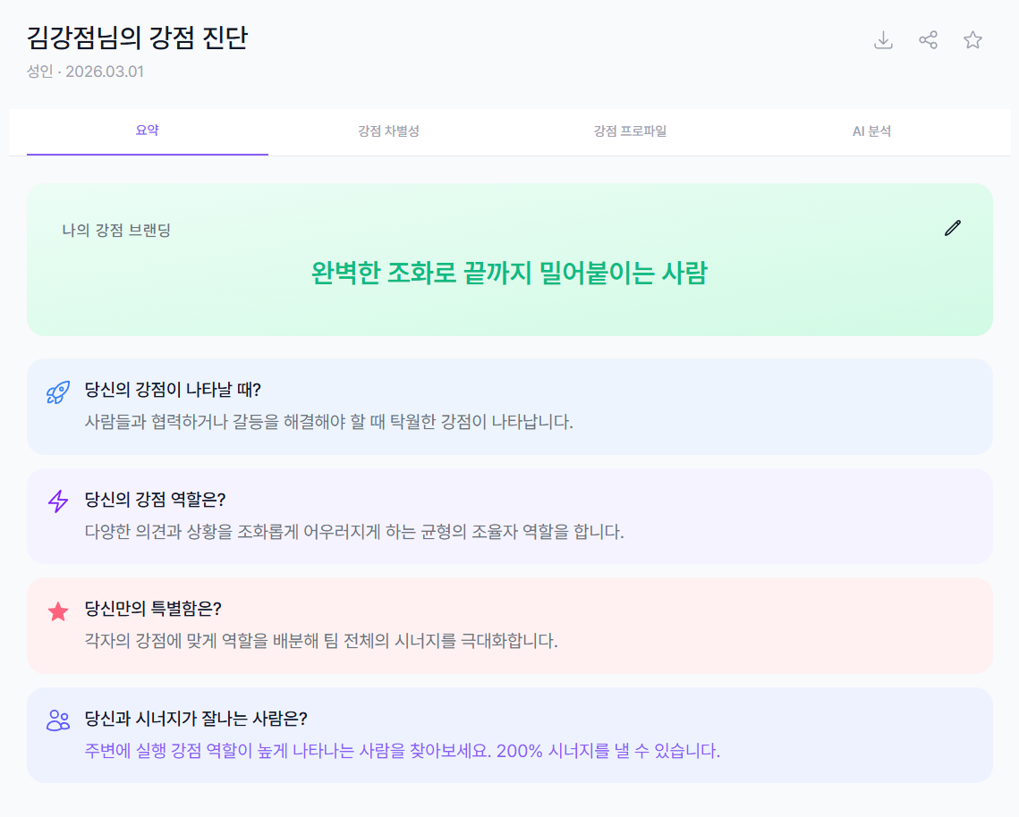Open the share icon at the top right
This screenshot has height=817, width=1019.
(x=928, y=40)
